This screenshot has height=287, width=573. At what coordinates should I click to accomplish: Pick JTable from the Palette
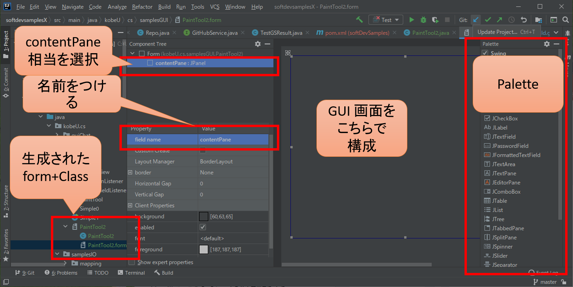(x=500, y=201)
